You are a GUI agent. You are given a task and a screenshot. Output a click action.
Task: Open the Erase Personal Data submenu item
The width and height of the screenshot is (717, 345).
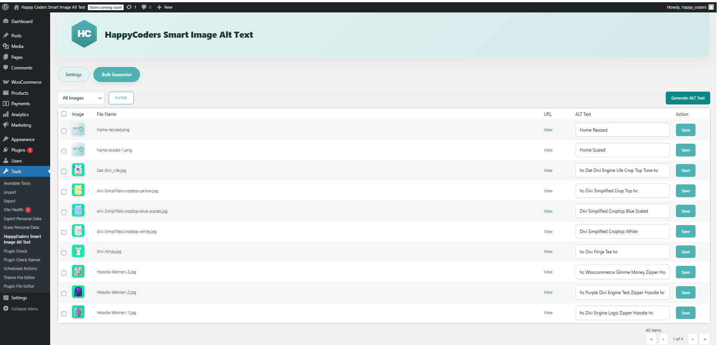coord(21,227)
